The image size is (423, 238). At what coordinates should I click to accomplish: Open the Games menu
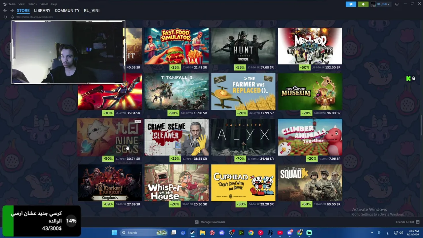point(44,4)
